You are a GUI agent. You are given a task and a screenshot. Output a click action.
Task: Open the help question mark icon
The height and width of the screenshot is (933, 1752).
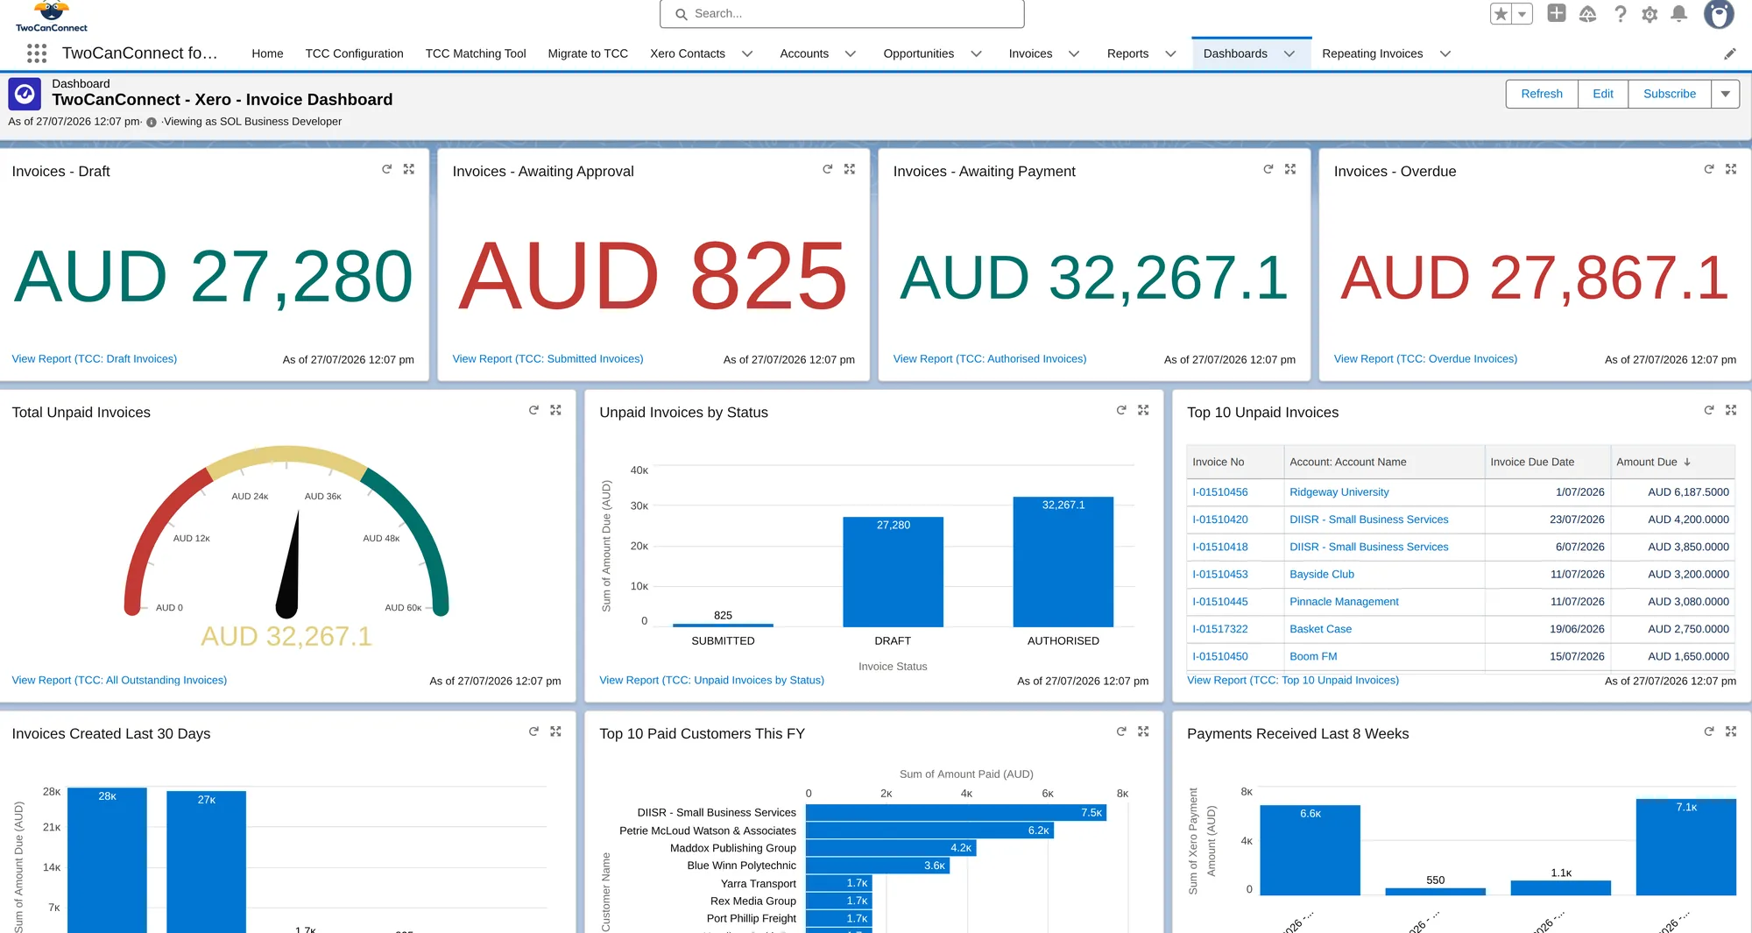pos(1621,14)
